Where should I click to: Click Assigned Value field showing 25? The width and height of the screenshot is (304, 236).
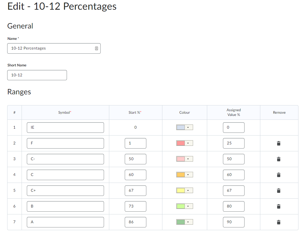click(234, 143)
